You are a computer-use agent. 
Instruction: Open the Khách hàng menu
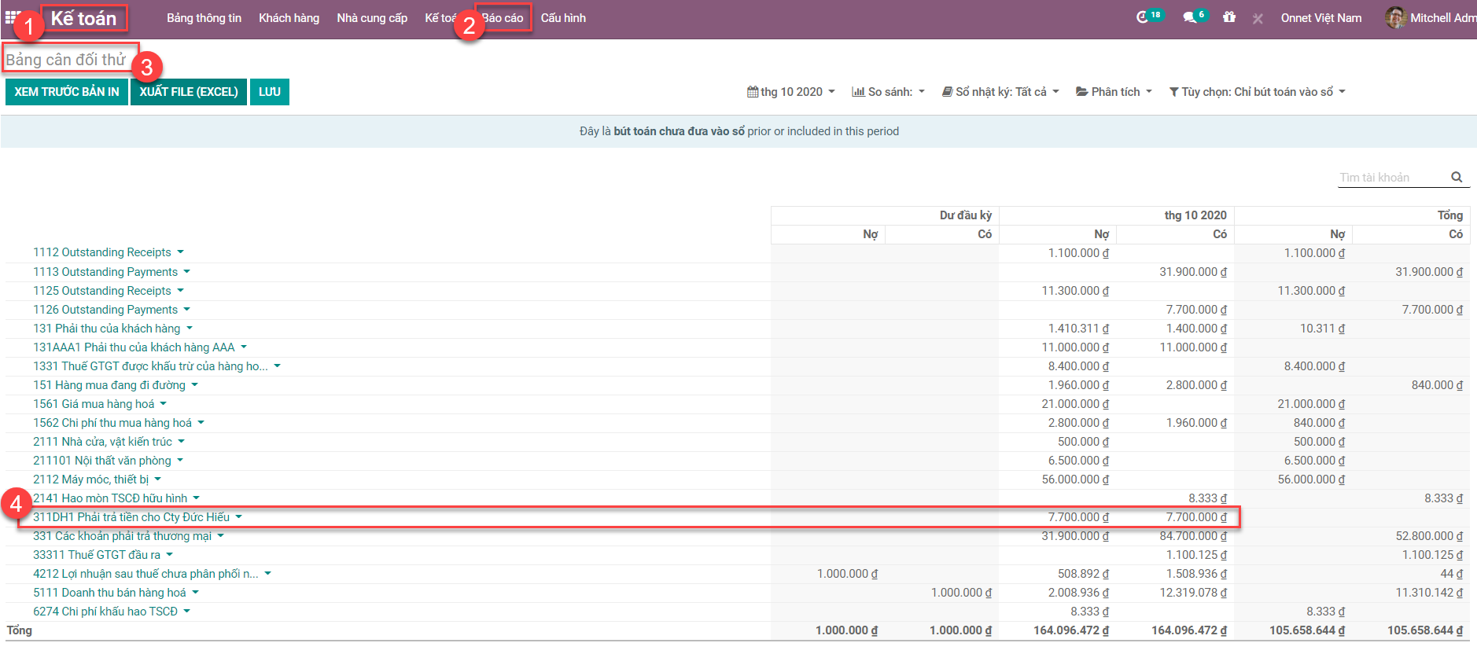tap(289, 18)
